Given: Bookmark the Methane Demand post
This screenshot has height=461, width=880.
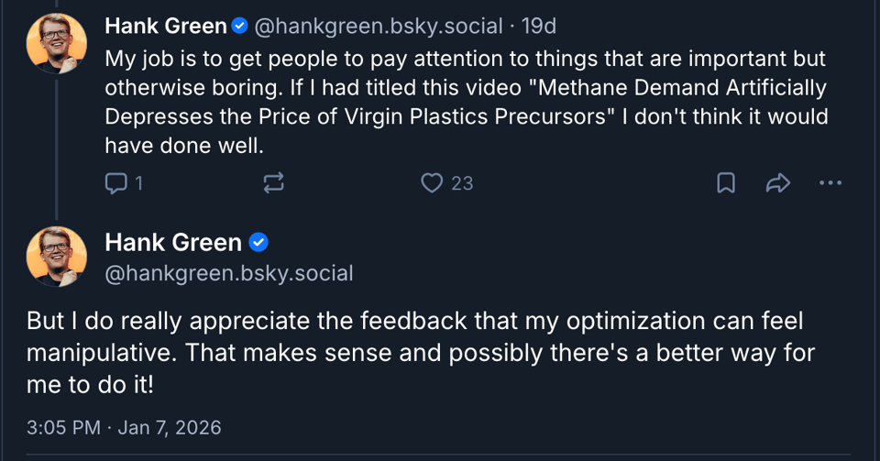Looking at the screenshot, I should pyautogui.click(x=725, y=183).
